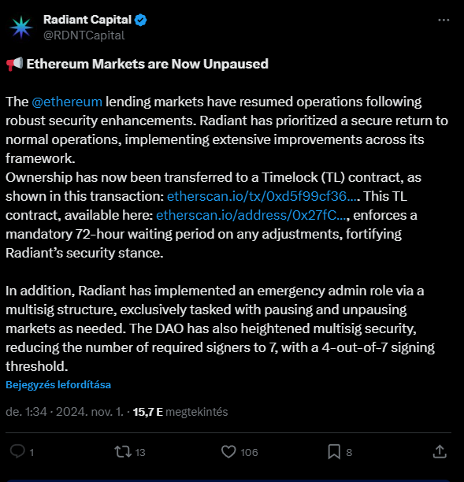464x482 pixels.
Task: Click Radiant Capital display name
Action: click(87, 20)
